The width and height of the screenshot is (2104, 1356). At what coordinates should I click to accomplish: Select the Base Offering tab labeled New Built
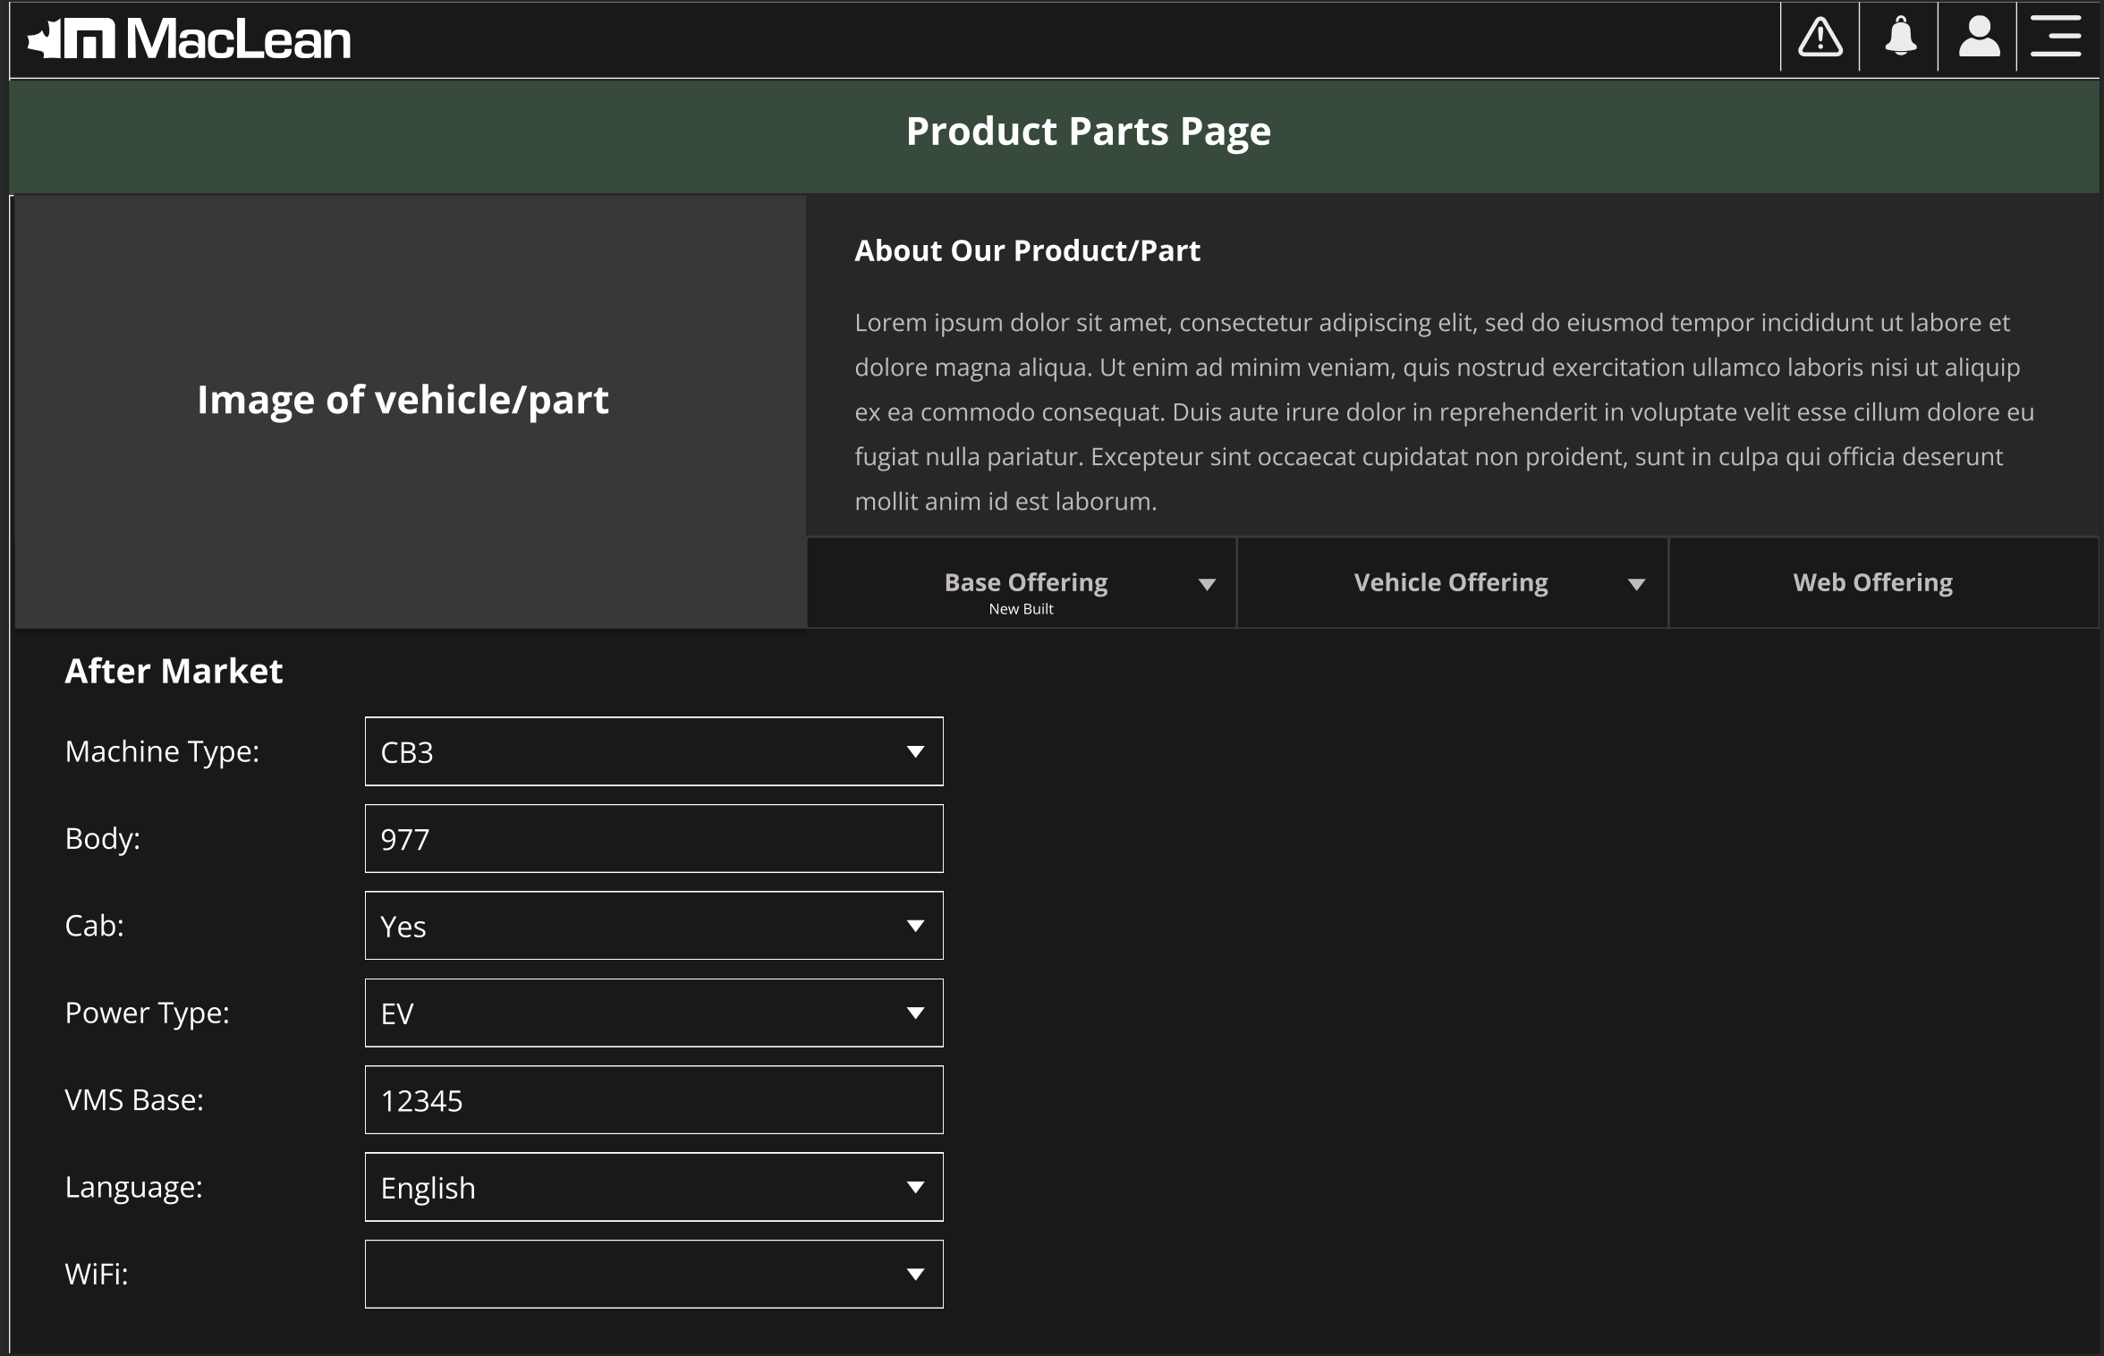tap(1026, 582)
